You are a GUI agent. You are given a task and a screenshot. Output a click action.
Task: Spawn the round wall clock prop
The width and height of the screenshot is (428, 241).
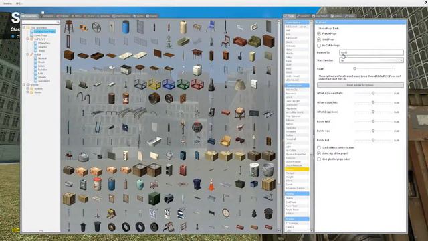click(225, 213)
